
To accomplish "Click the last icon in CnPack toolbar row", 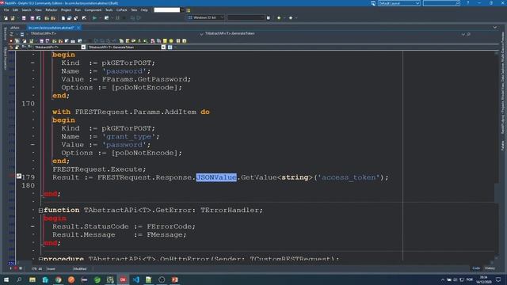I will [x=184, y=40].
